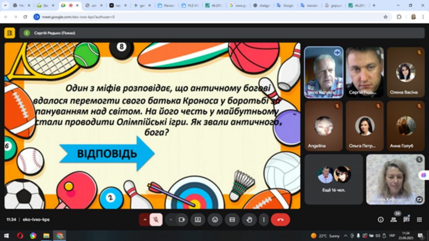Screen dimensions: 429x241
Task: Open meeting details info icon
Action: click(x=380, y=220)
